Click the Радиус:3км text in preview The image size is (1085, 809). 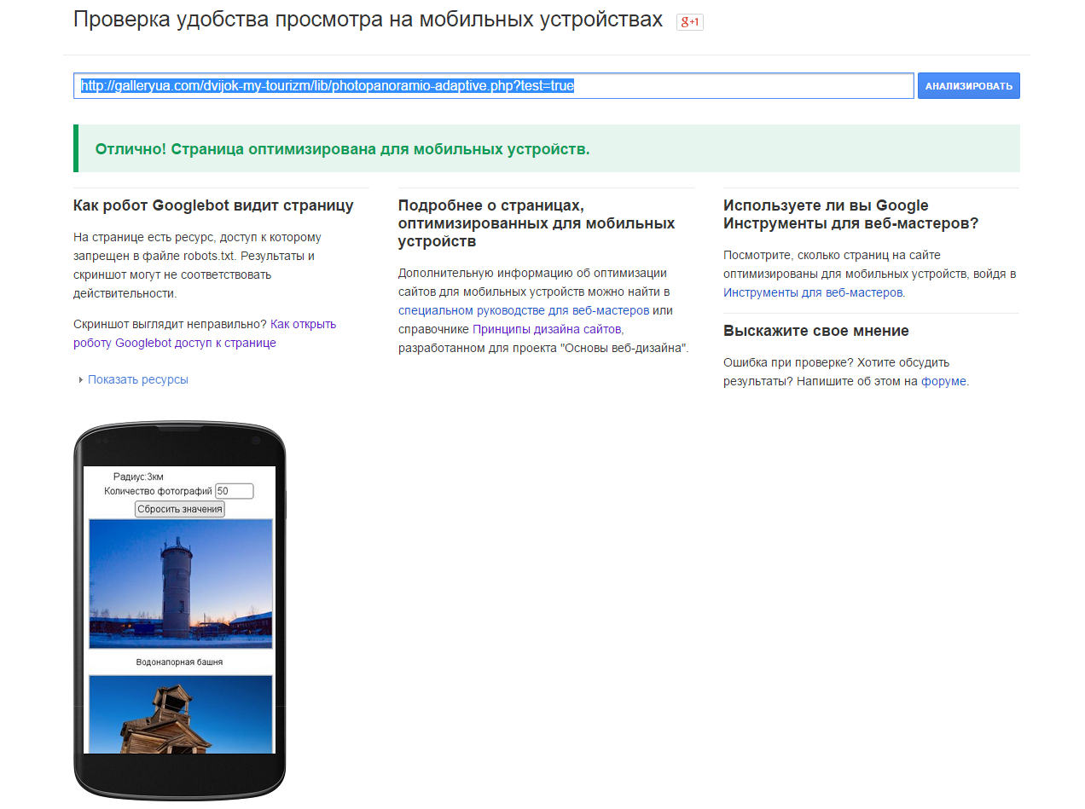[x=138, y=477]
